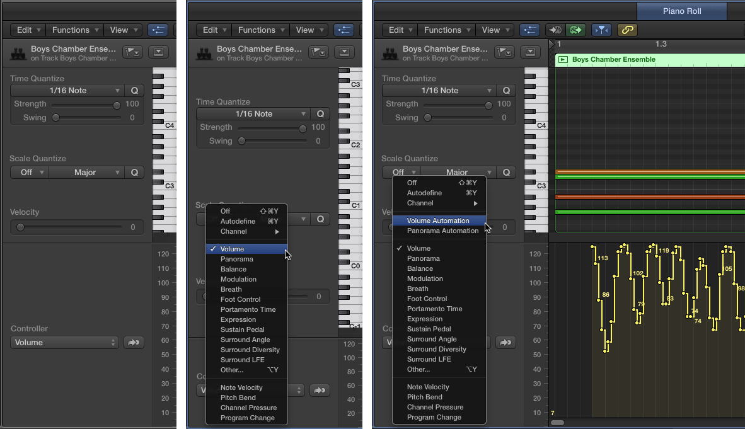Choose Sustain Pedal in right panel menu
Screen dimensions: 745x429
(x=439, y=329)
